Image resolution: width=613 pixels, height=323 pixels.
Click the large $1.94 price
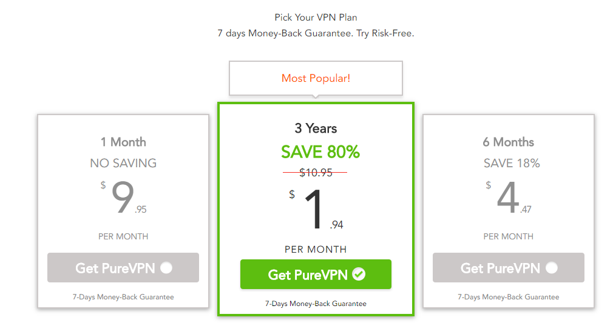point(316,210)
